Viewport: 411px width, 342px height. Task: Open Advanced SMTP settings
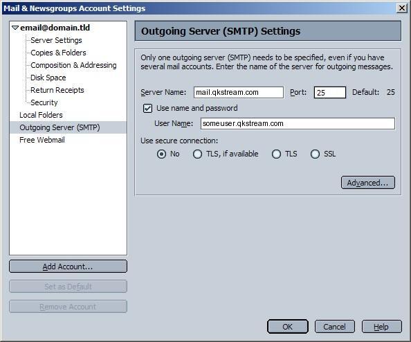[367, 183]
